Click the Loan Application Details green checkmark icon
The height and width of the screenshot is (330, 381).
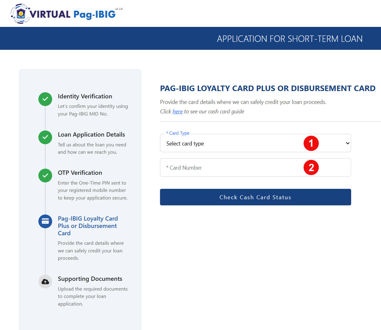pos(45,137)
